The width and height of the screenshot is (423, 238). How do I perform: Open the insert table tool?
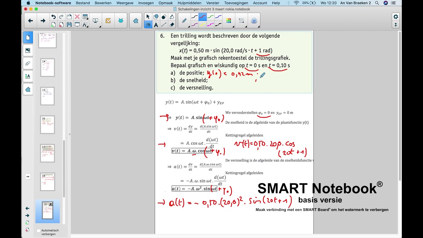tap(85, 17)
